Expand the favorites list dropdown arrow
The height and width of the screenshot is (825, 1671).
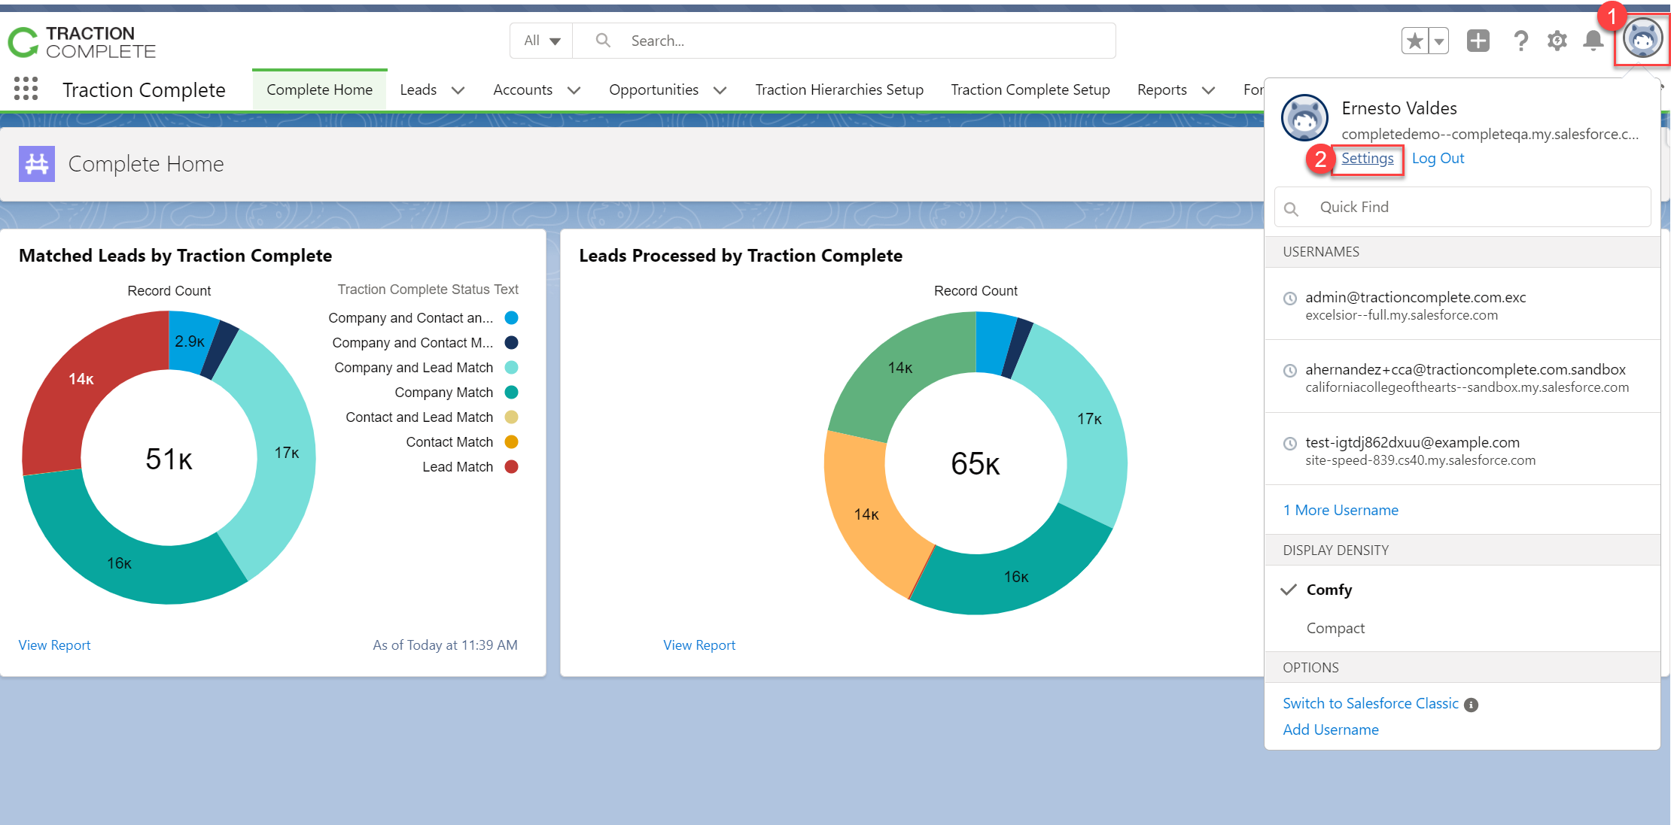pyautogui.click(x=1438, y=41)
